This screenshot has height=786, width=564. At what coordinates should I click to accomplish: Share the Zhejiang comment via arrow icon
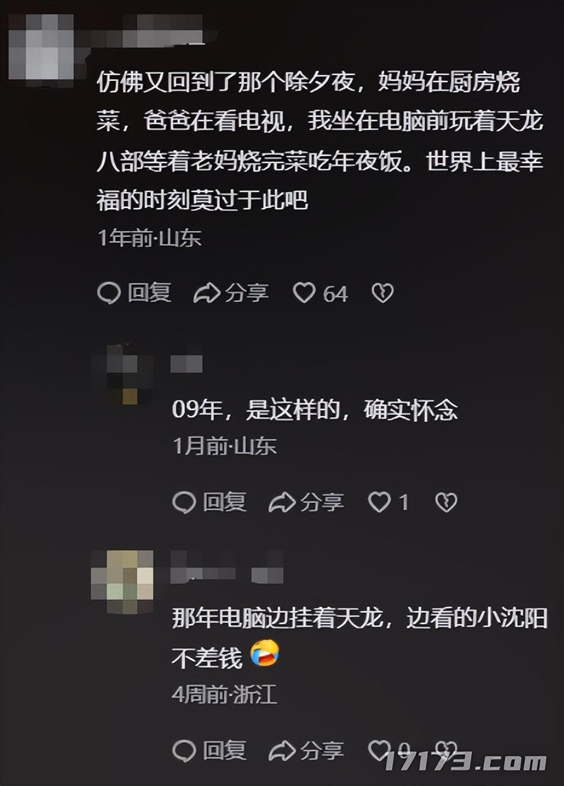(281, 750)
